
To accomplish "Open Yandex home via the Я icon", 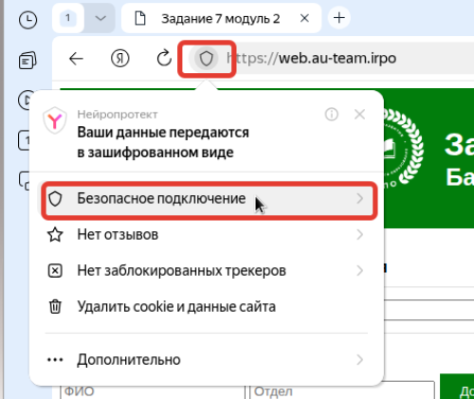I will (120, 59).
